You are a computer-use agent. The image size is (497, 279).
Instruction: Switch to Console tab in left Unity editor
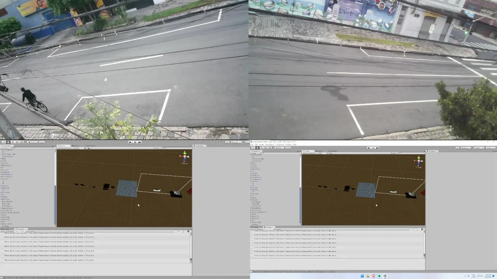21,229
